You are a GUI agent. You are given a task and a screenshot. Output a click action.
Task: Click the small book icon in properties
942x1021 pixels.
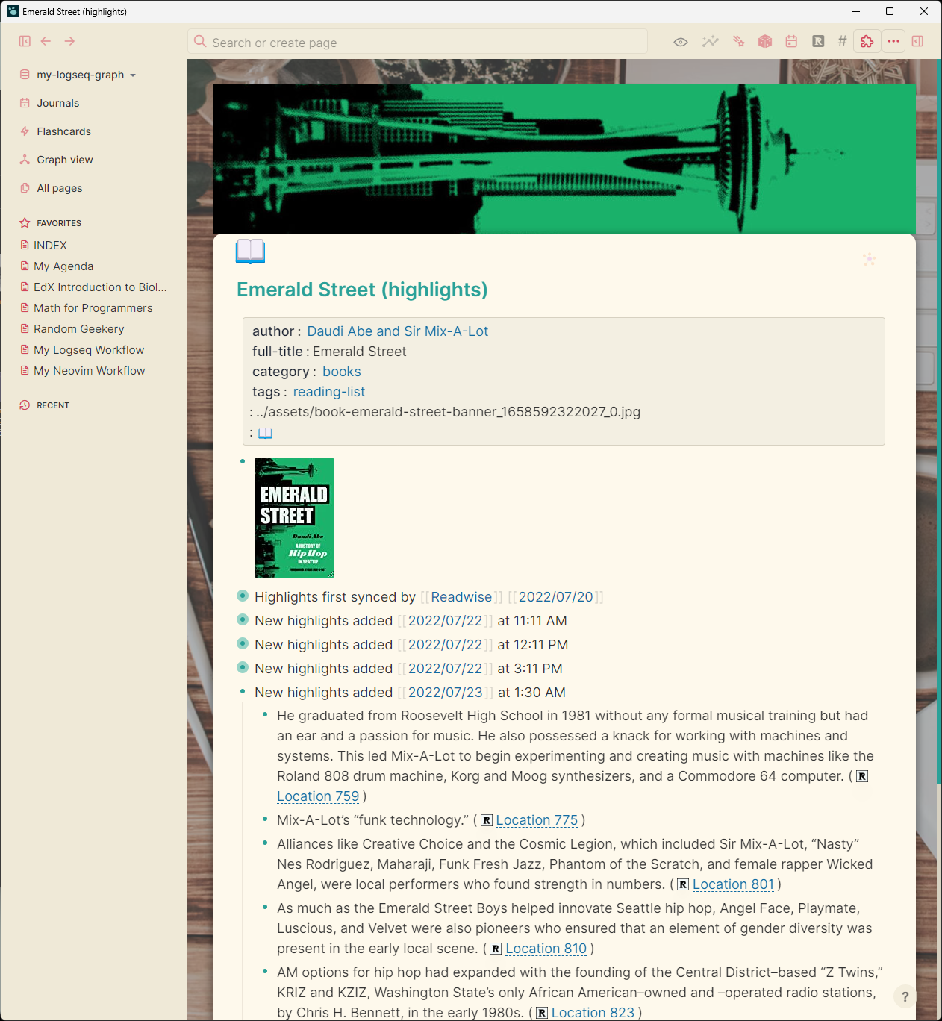pyautogui.click(x=265, y=433)
